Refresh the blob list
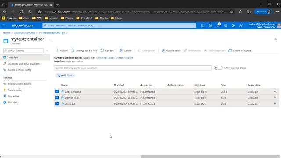Screen dimensions: 281x158 click(x=107, y=50)
